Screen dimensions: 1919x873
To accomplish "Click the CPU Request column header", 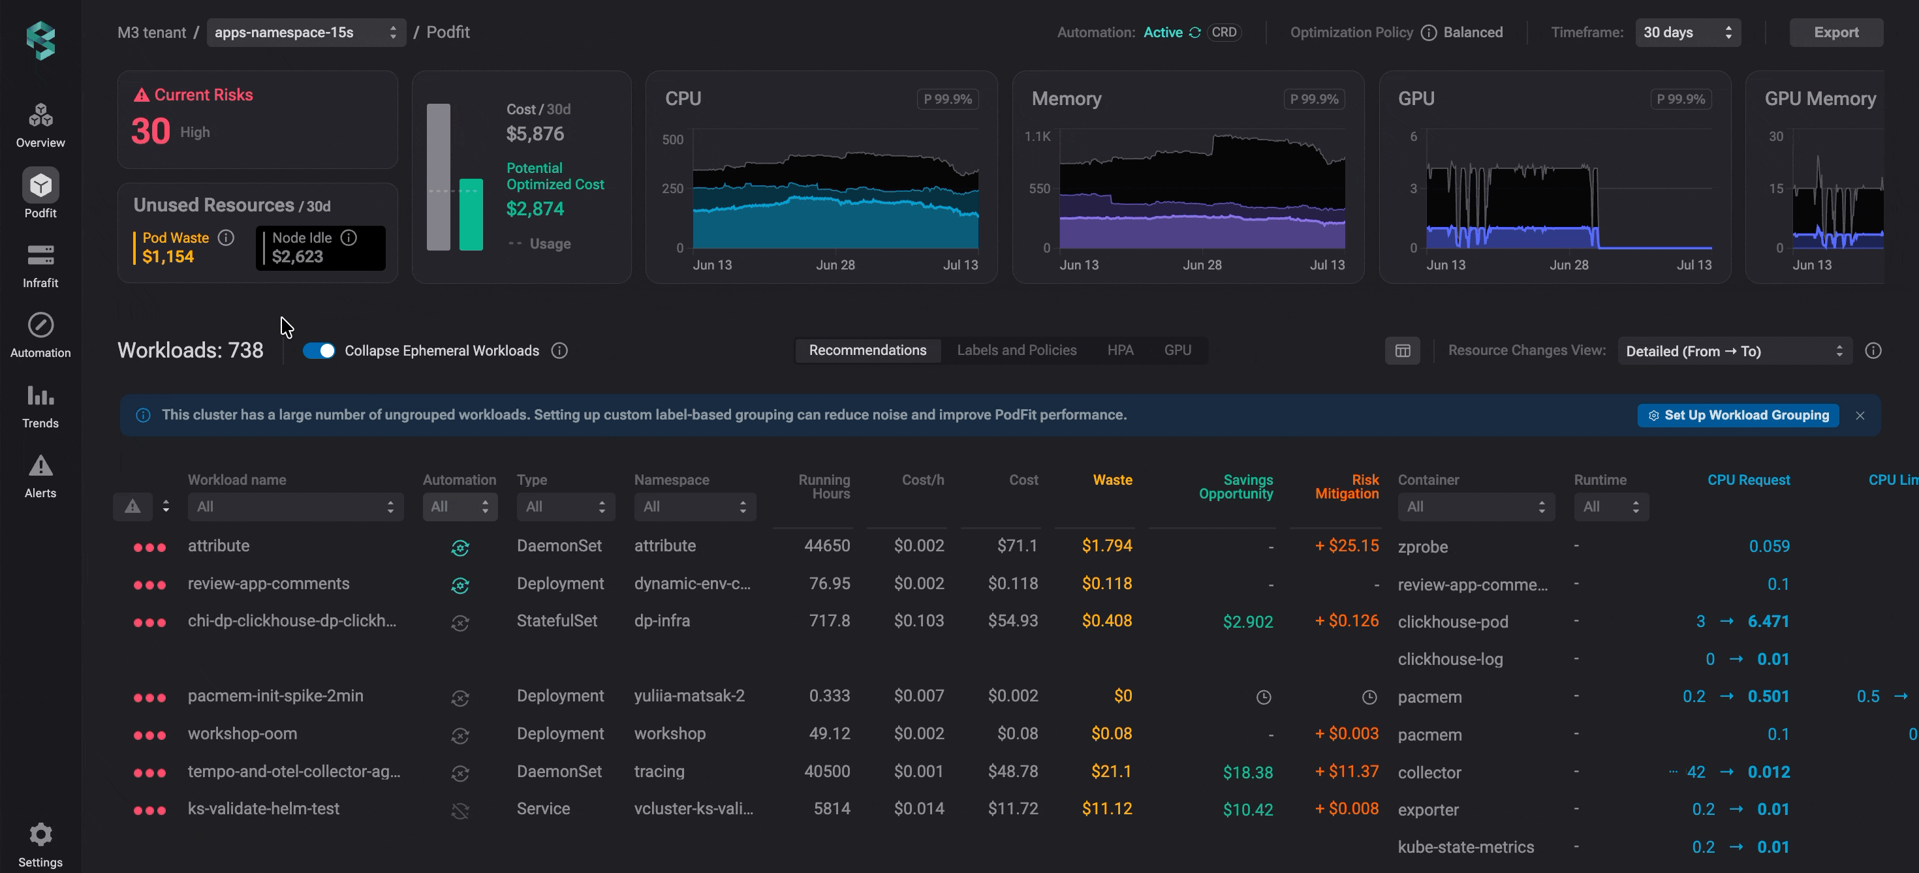I will pyautogui.click(x=1749, y=480).
